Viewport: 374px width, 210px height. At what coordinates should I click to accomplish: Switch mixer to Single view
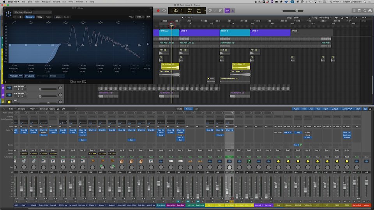point(179,109)
